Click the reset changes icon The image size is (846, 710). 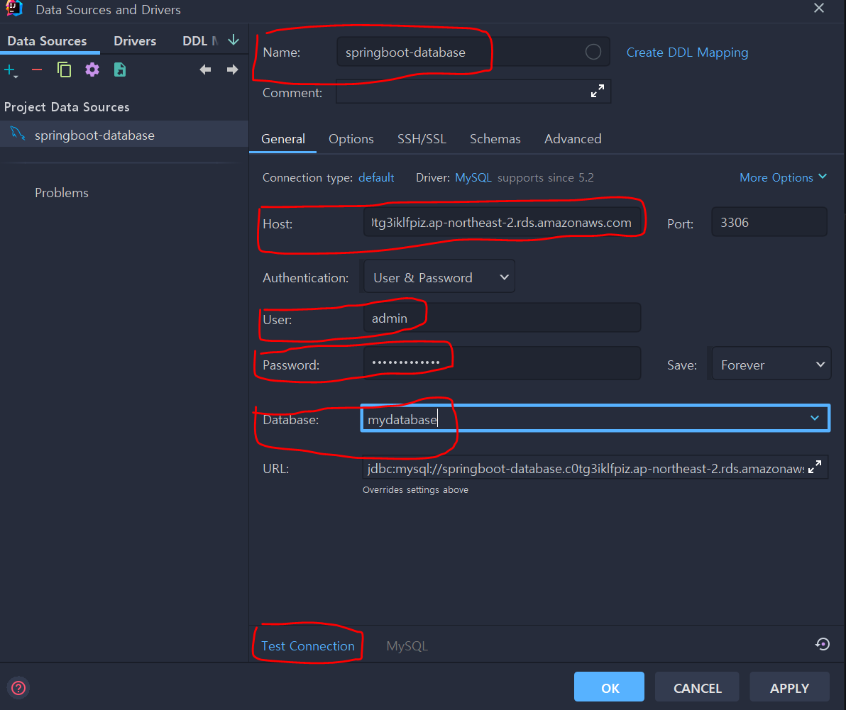pos(823,644)
